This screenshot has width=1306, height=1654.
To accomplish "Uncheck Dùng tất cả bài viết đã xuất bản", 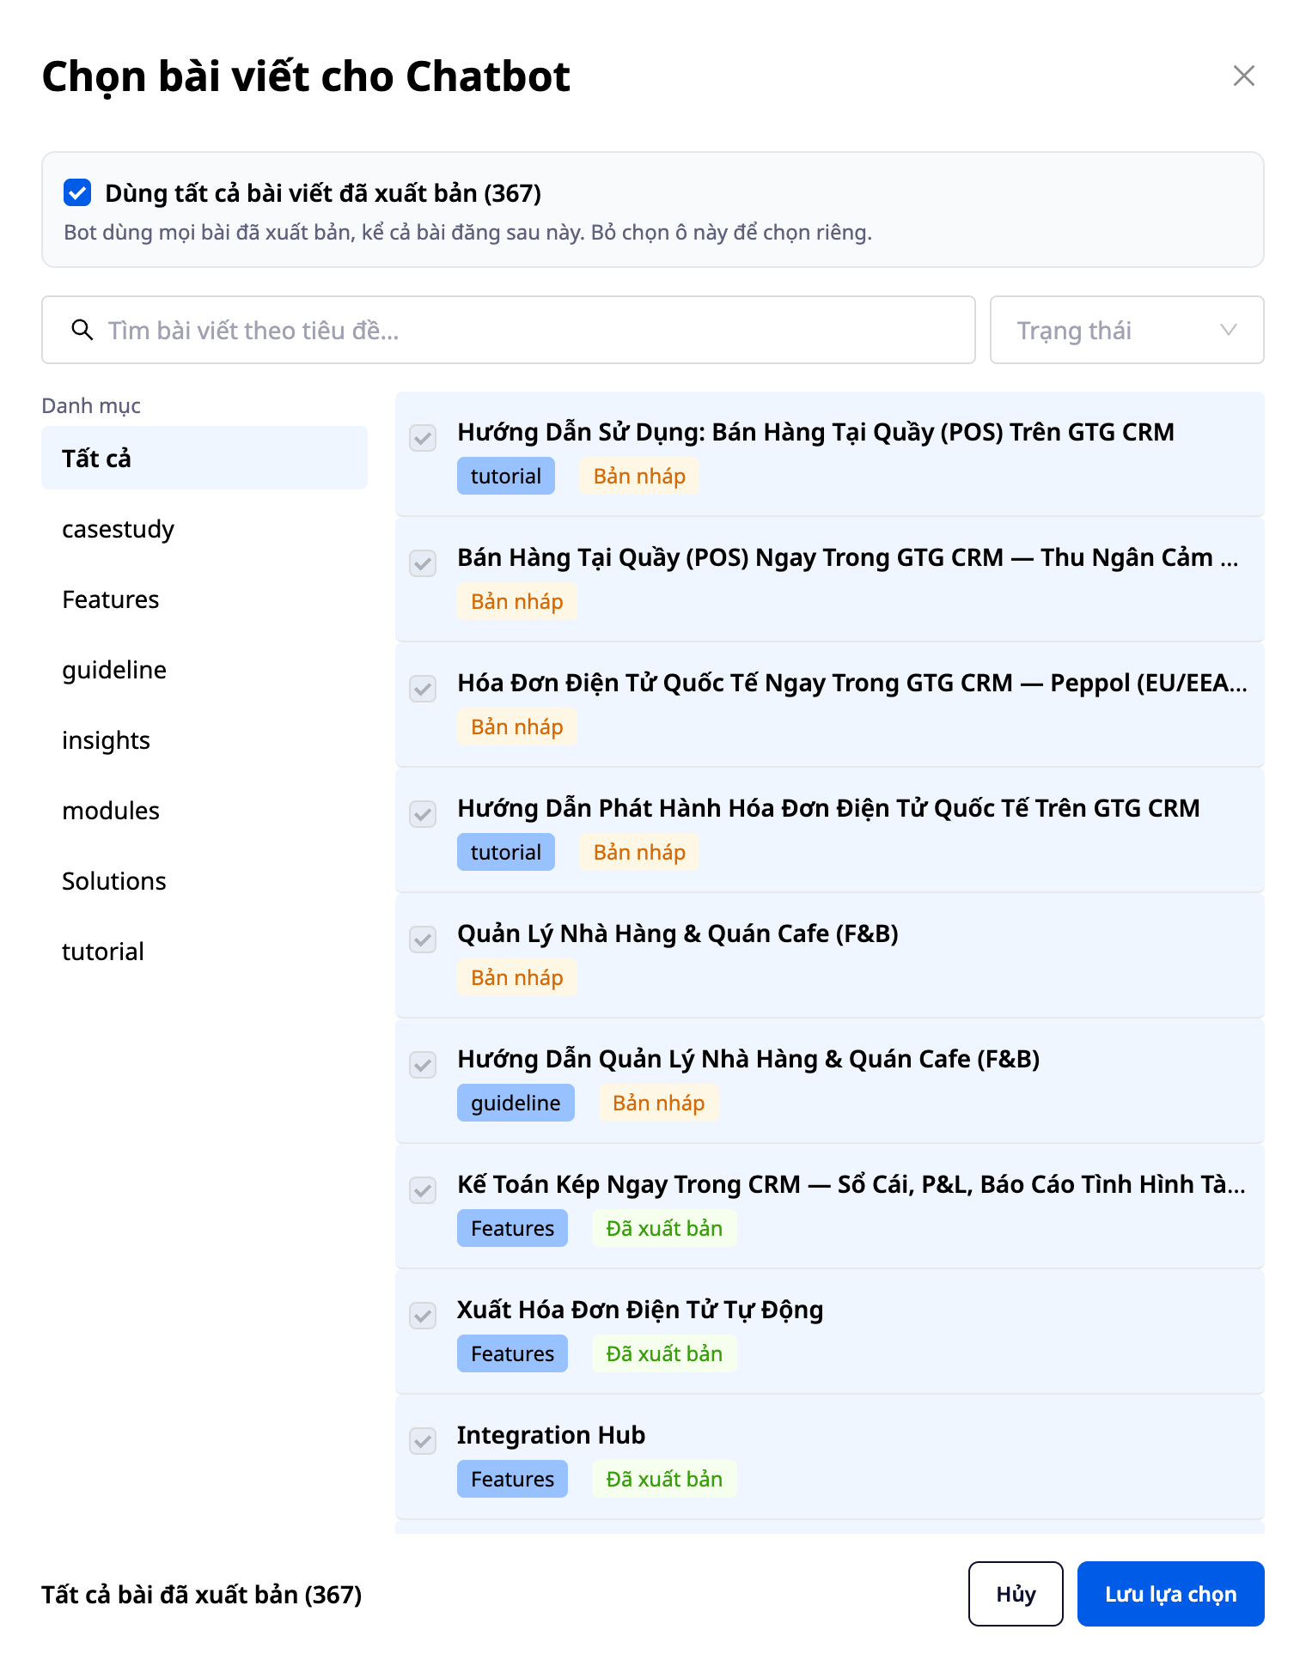I will pyautogui.click(x=77, y=193).
